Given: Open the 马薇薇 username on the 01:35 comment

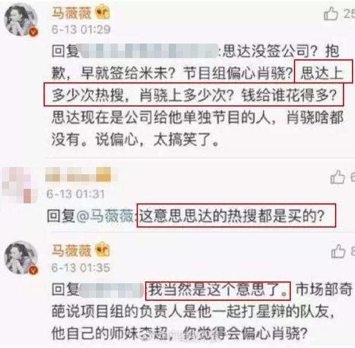Looking at the screenshot, I should coord(71,250).
